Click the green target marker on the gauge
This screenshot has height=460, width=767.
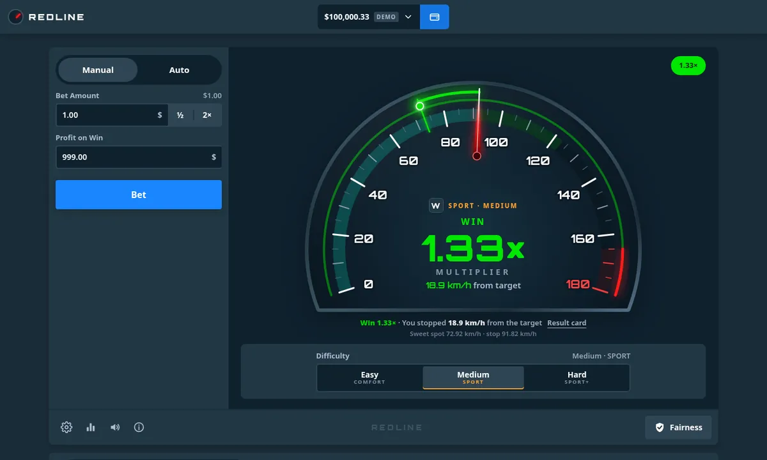click(420, 106)
